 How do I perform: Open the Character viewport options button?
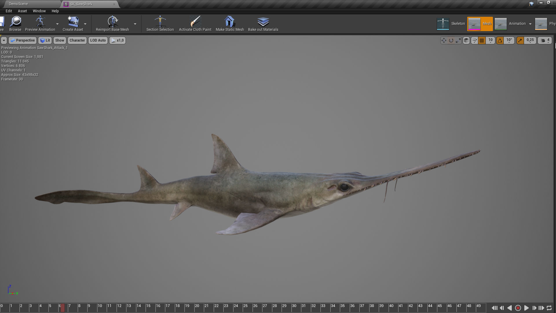[x=77, y=40]
